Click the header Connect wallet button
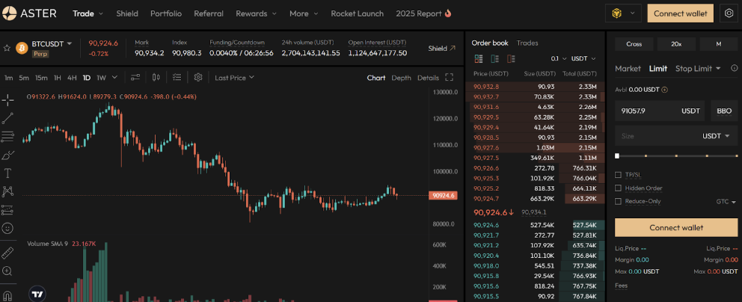Viewport: 742px width, 302px height. (680, 13)
